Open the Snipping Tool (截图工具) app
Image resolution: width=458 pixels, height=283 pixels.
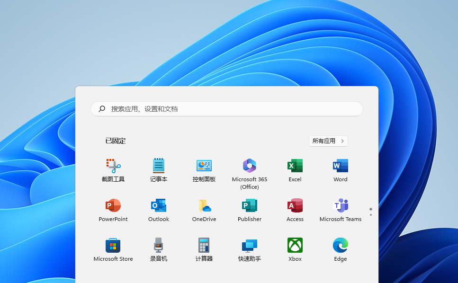[x=113, y=170]
